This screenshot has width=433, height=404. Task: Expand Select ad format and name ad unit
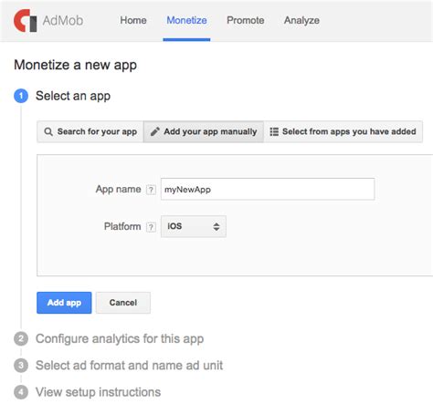click(x=129, y=366)
